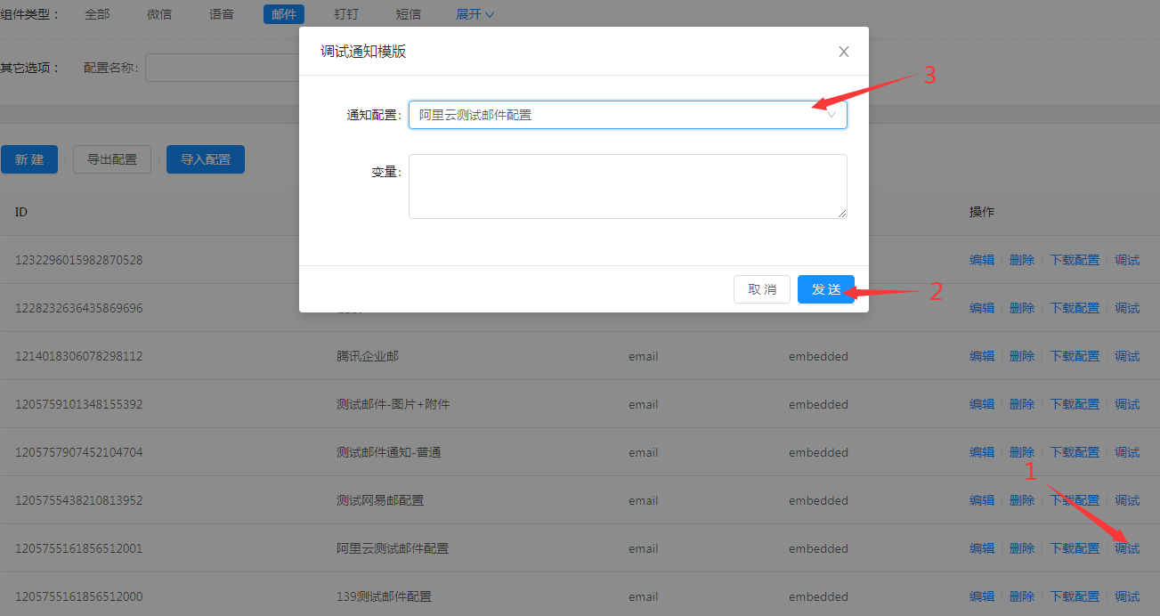Click the 导入配置 import button

(205, 158)
